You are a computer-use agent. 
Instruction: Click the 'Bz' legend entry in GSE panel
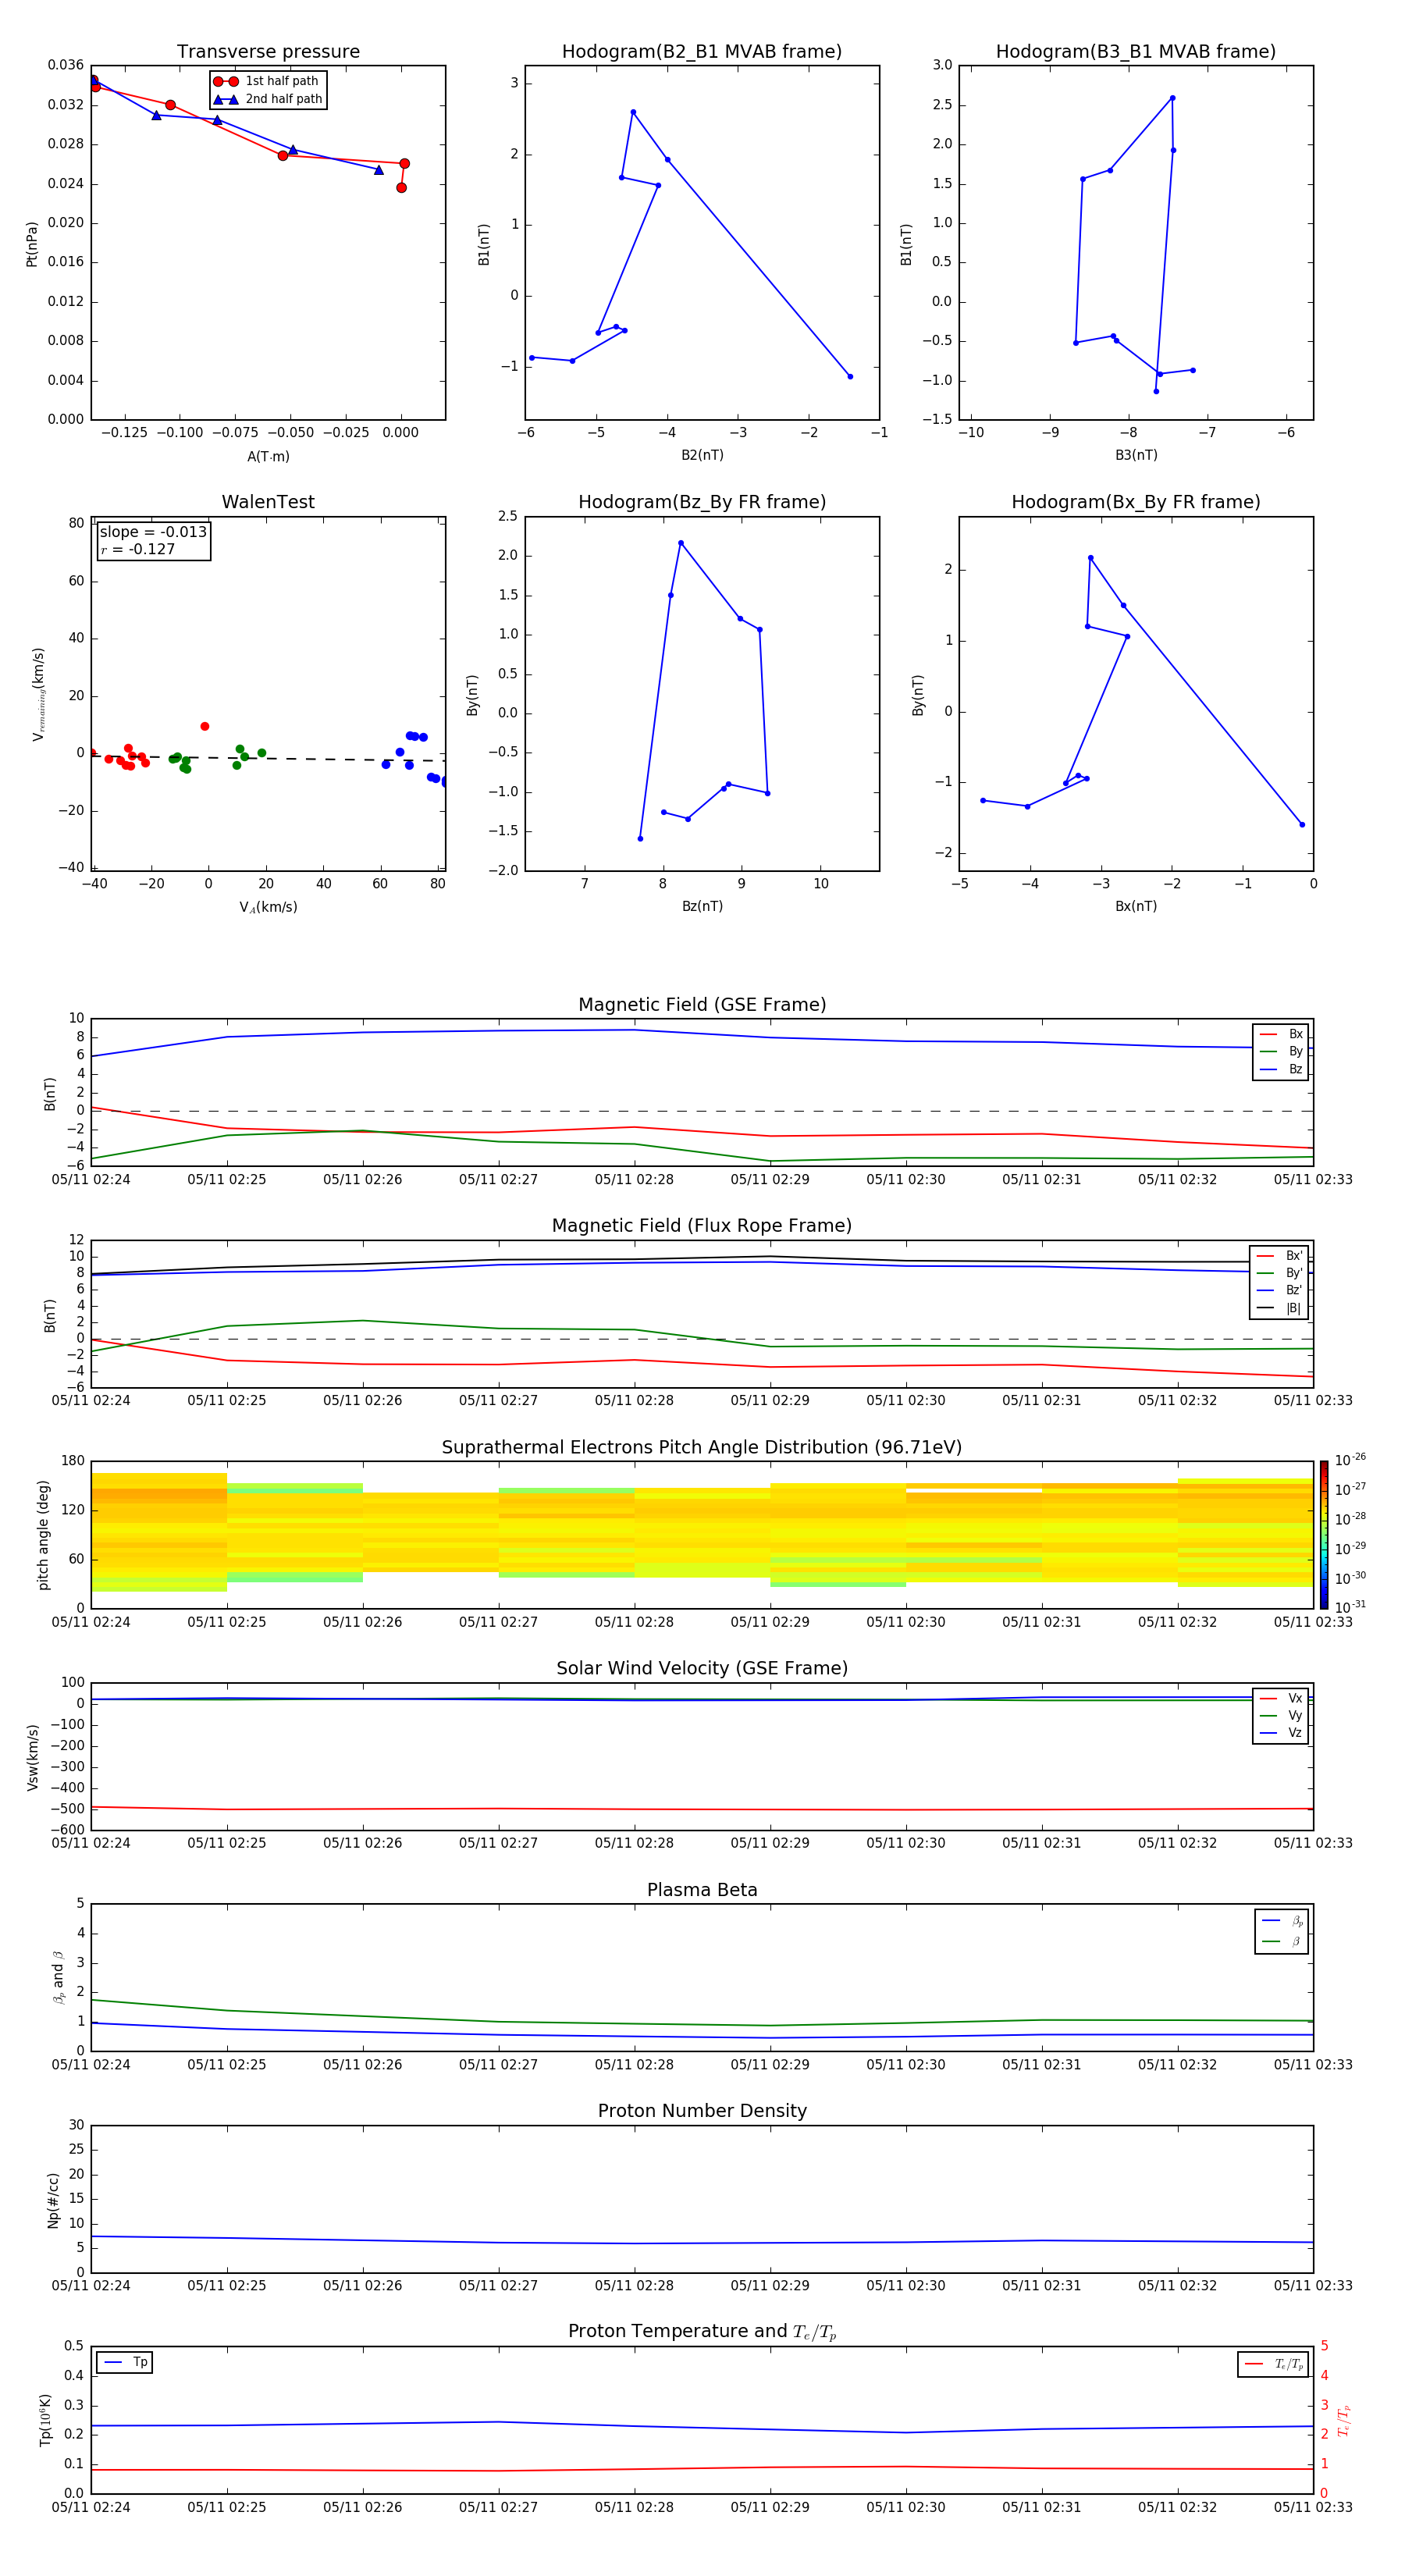[1281, 1069]
